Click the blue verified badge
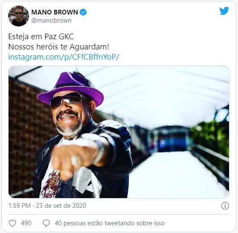Viewport: 238px width, 233px height. point(83,12)
